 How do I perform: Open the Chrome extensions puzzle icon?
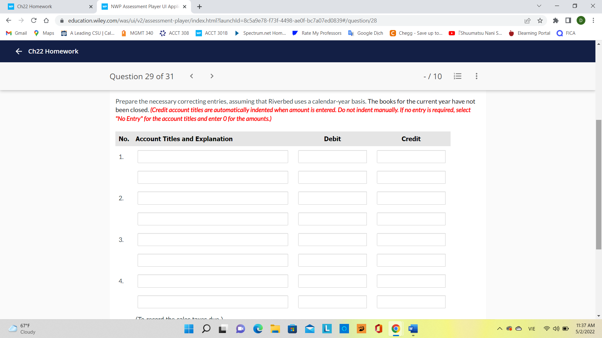[556, 21]
